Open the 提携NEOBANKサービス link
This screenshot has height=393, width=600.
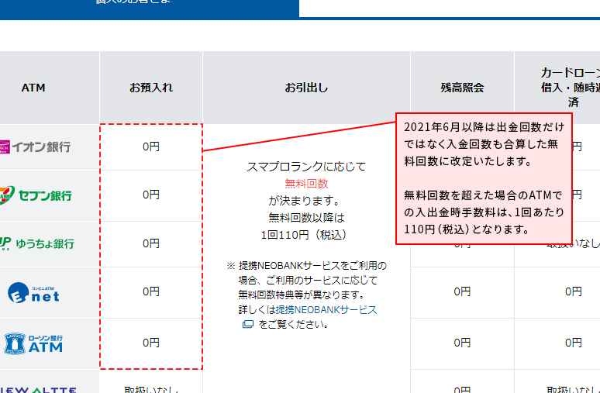tap(326, 309)
